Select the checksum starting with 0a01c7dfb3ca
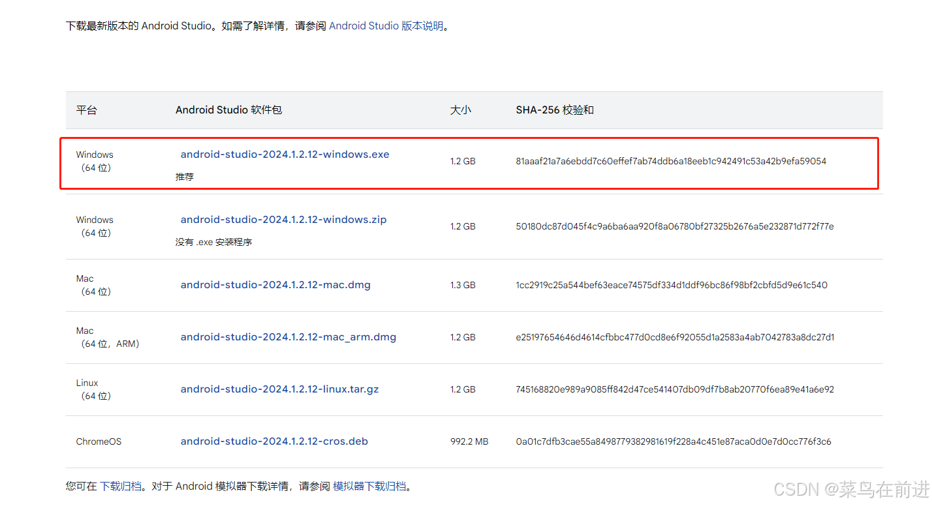Viewport: 932px width, 506px height. click(x=674, y=441)
